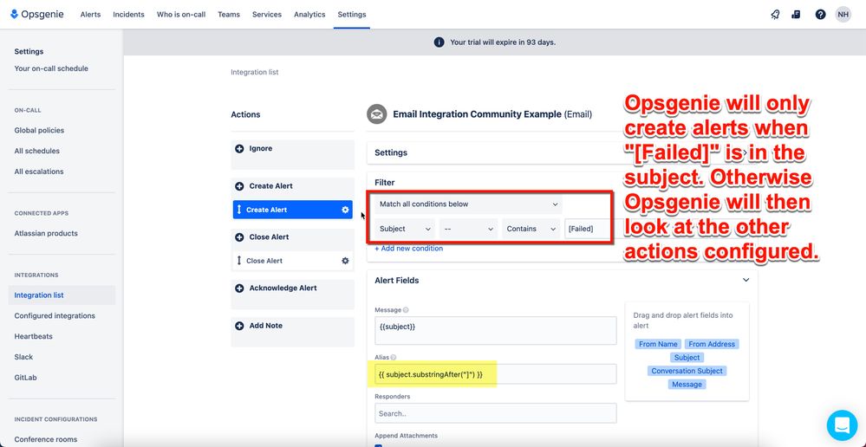The height and width of the screenshot is (447, 866).
Task: Open the Settings top menu
Action: pos(352,15)
